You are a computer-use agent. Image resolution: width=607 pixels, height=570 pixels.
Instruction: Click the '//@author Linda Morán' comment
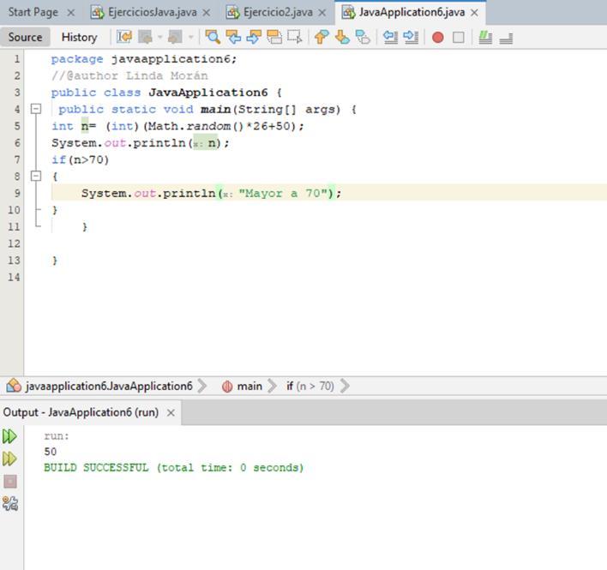point(129,75)
